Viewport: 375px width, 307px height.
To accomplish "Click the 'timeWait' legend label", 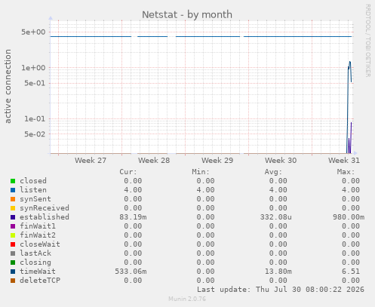I will 38,272.
